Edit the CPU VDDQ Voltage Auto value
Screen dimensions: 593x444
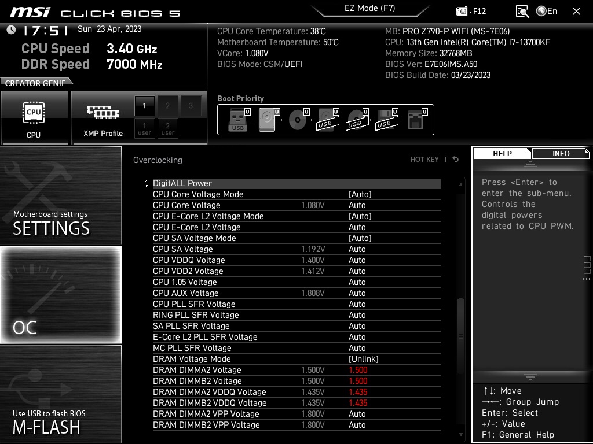(x=357, y=260)
